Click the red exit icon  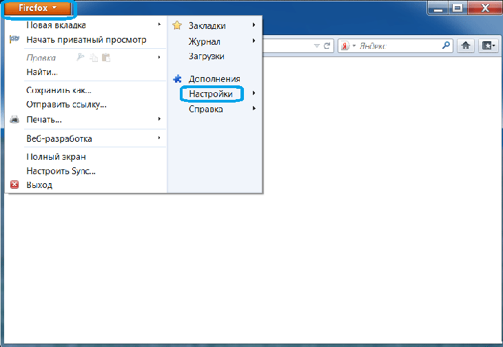pos(14,185)
